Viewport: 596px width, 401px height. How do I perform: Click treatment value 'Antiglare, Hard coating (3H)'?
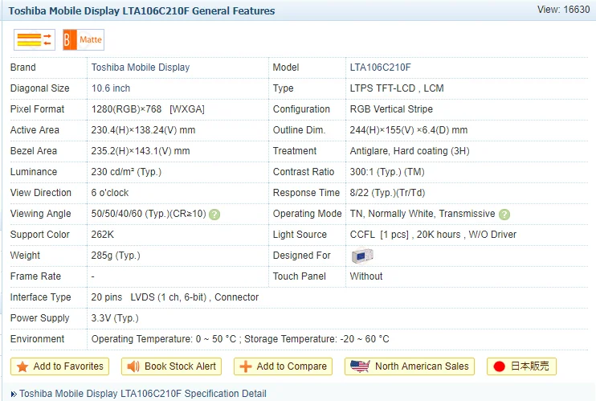410,151
